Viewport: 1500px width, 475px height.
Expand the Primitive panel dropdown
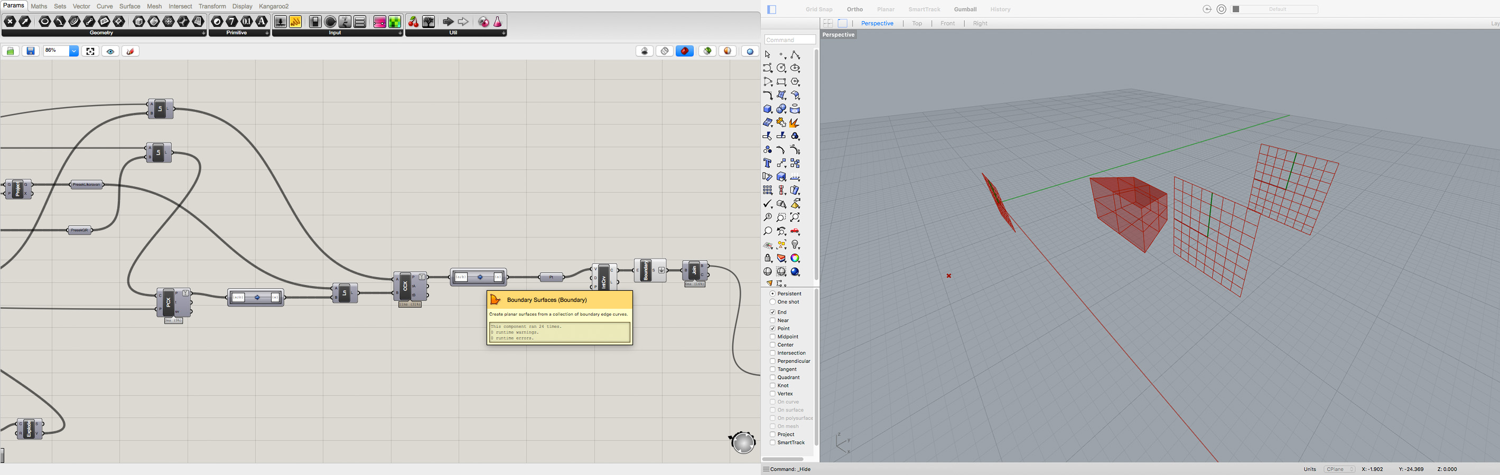[x=267, y=33]
